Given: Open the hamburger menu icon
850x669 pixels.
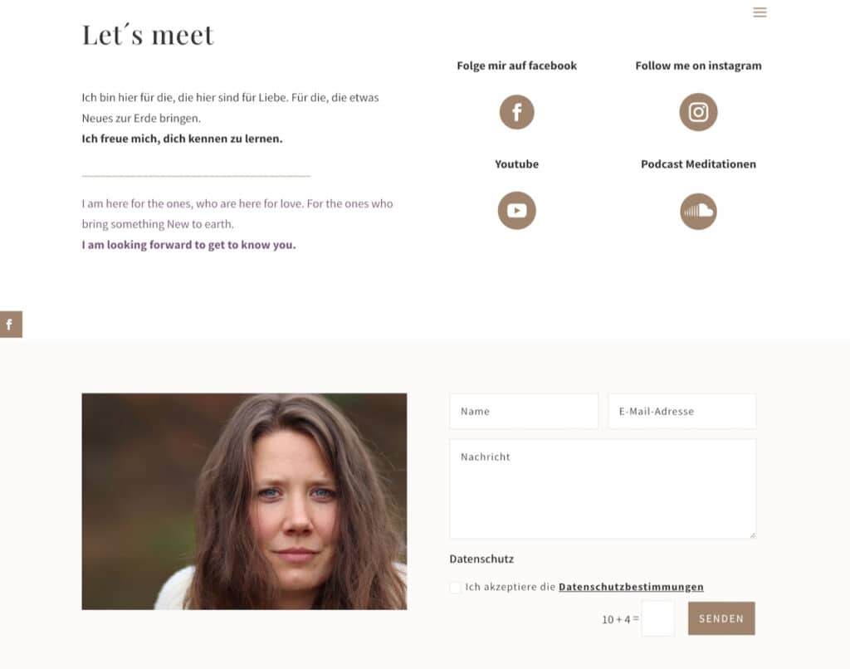Looking at the screenshot, I should (760, 12).
